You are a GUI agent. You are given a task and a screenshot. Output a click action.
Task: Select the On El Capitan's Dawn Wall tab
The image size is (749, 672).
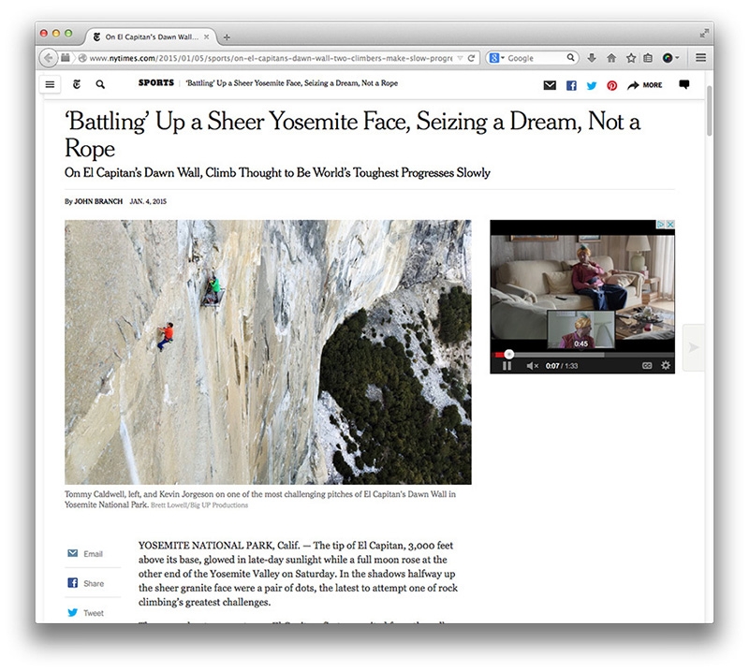[150, 37]
